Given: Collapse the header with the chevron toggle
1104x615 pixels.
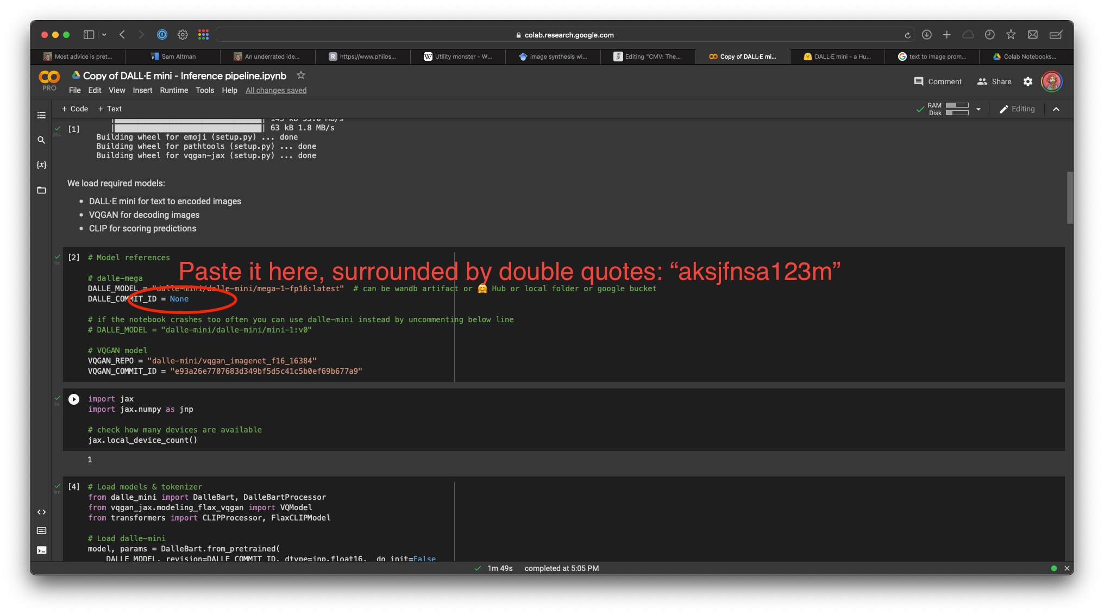Looking at the screenshot, I should click(1056, 109).
